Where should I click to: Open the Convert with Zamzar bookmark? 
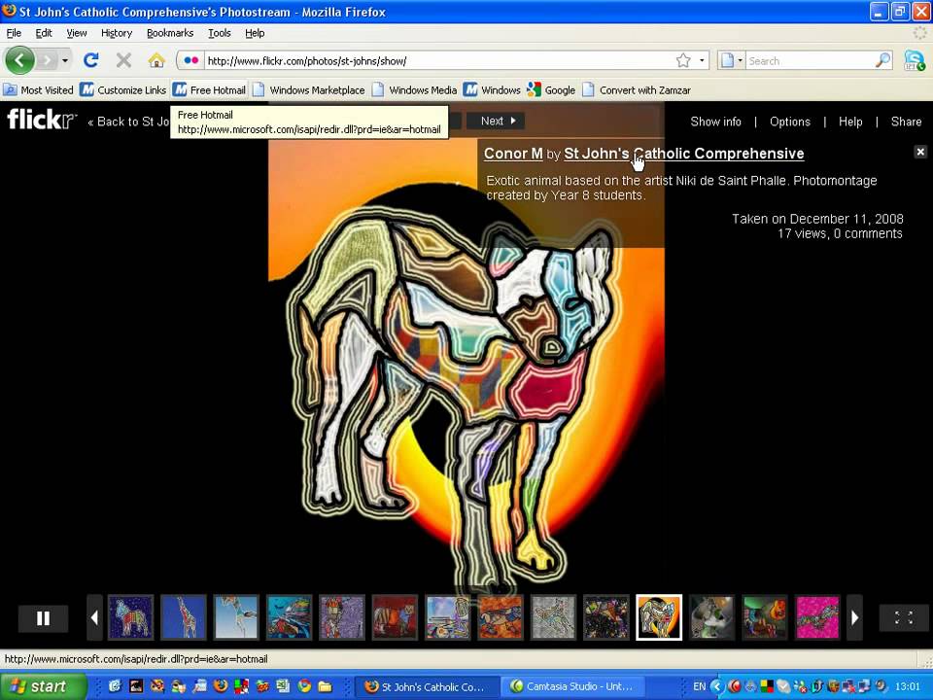coord(636,89)
